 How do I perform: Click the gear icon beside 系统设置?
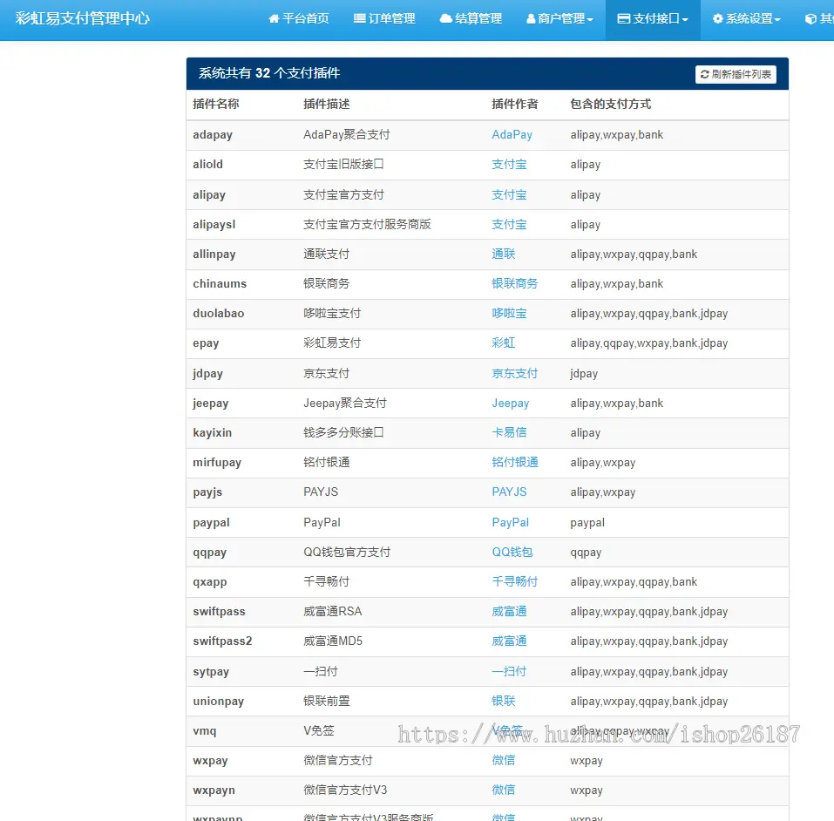718,18
